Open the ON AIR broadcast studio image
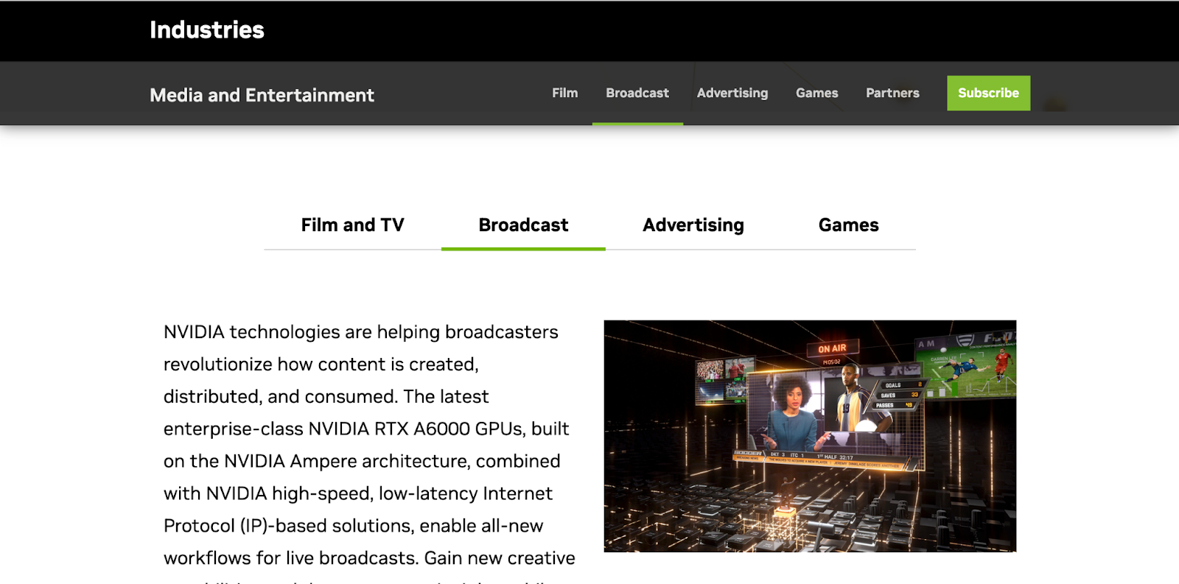The width and height of the screenshot is (1179, 584). pyautogui.click(x=810, y=436)
